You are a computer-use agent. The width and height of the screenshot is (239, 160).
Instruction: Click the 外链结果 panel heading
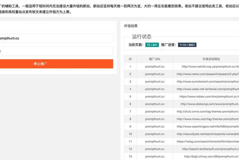pyautogui.click(x=131, y=26)
